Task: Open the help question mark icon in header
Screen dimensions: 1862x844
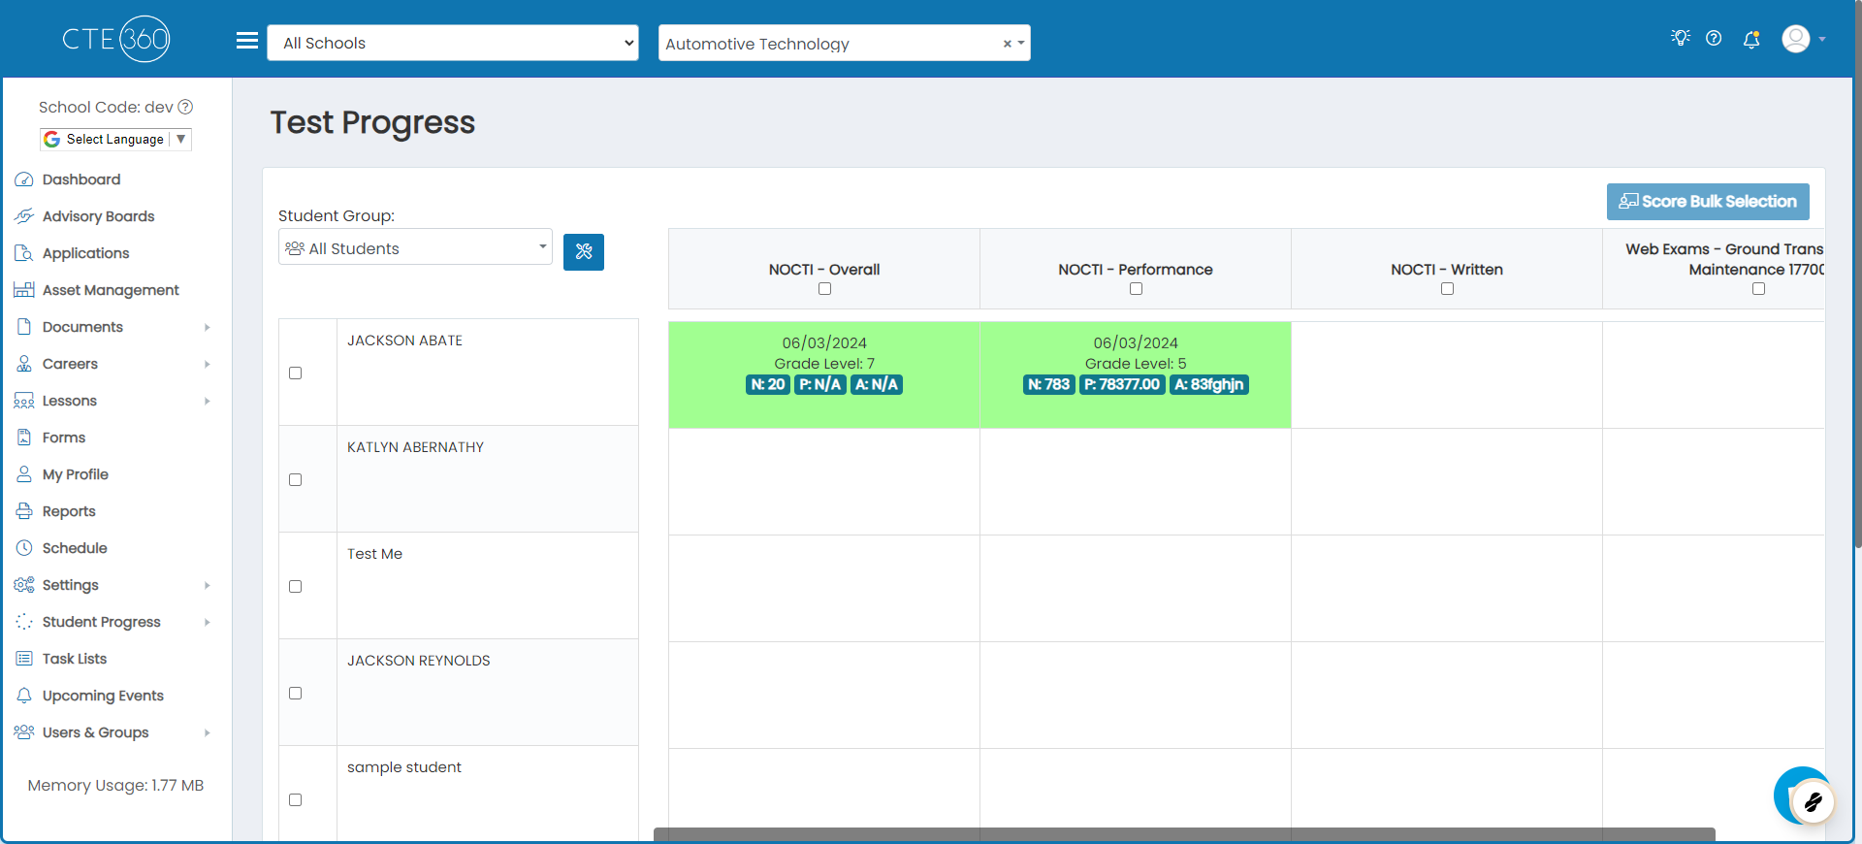Action: pos(1714,38)
